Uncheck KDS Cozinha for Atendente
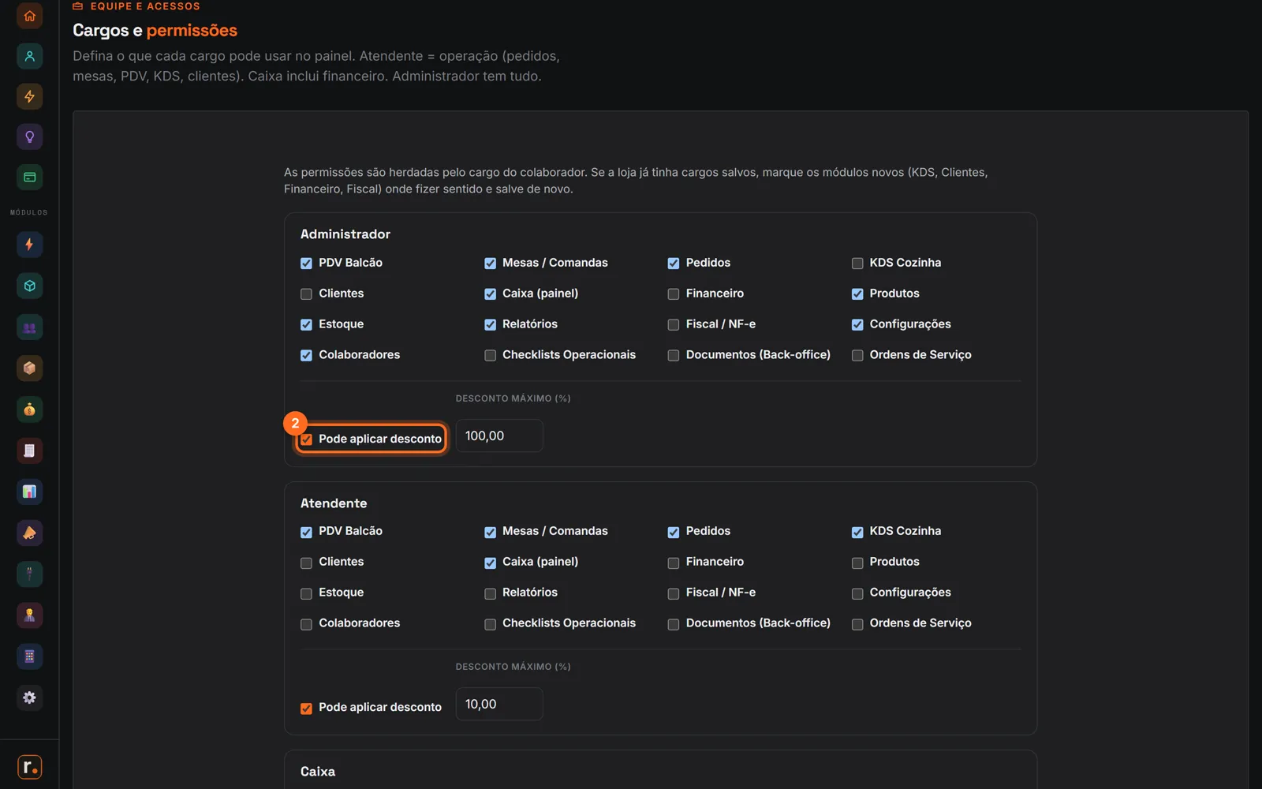The image size is (1262, 789). click(x=857, y=533)
